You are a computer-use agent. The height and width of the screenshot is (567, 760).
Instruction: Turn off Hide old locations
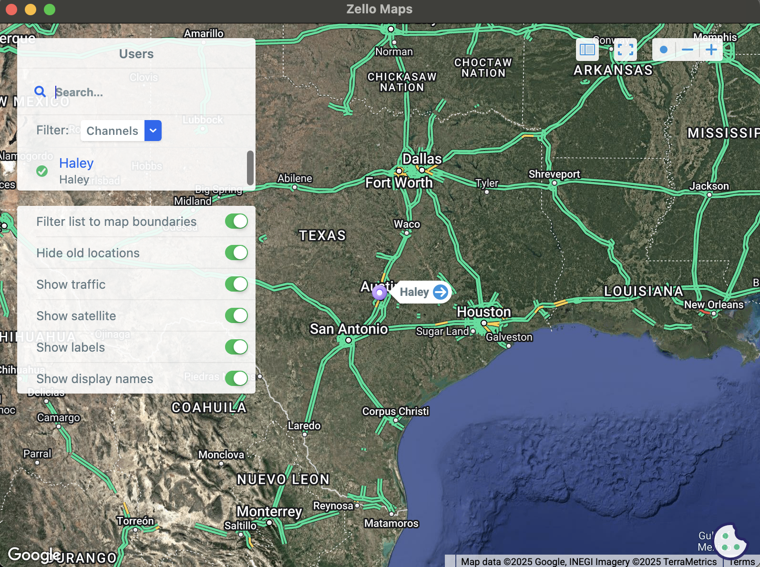(236, 253)
